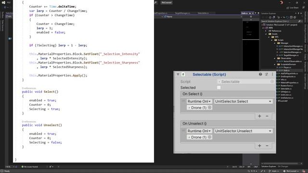
Task: Select the On Select listener drag handle
Action: click(x=183, y=101)
